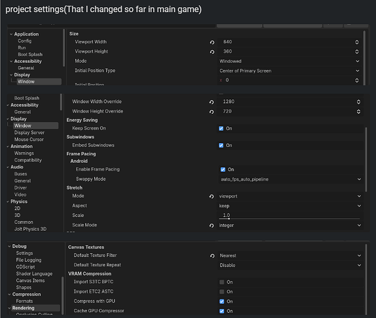Viewport: 376px width, 318px height.
Task: Select Formats under Compression
Action: coord(24,301)
